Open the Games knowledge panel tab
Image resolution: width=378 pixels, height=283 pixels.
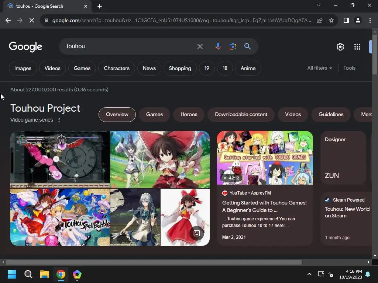(154, 115)
